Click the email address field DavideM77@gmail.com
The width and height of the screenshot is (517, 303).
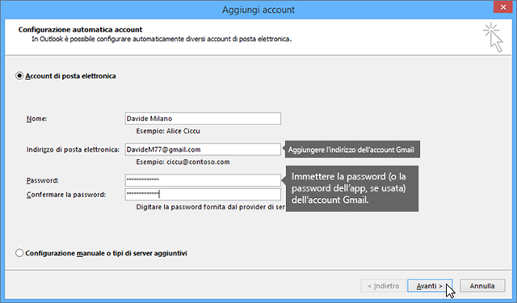(x=203, y=149)
